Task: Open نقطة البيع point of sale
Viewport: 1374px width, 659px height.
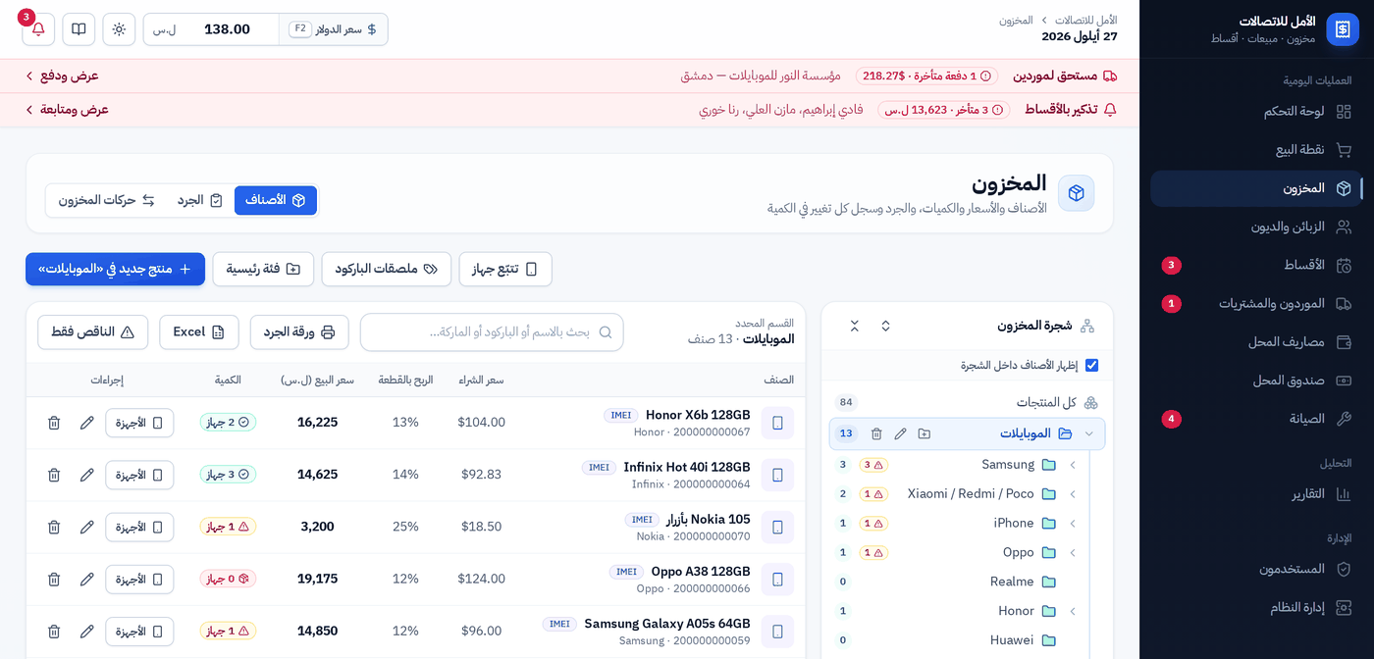Action: point(1256,150)
